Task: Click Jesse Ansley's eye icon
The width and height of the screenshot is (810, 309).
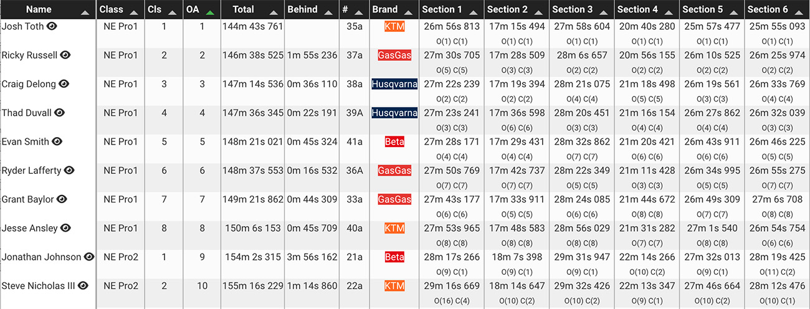Action: (65, 228)
